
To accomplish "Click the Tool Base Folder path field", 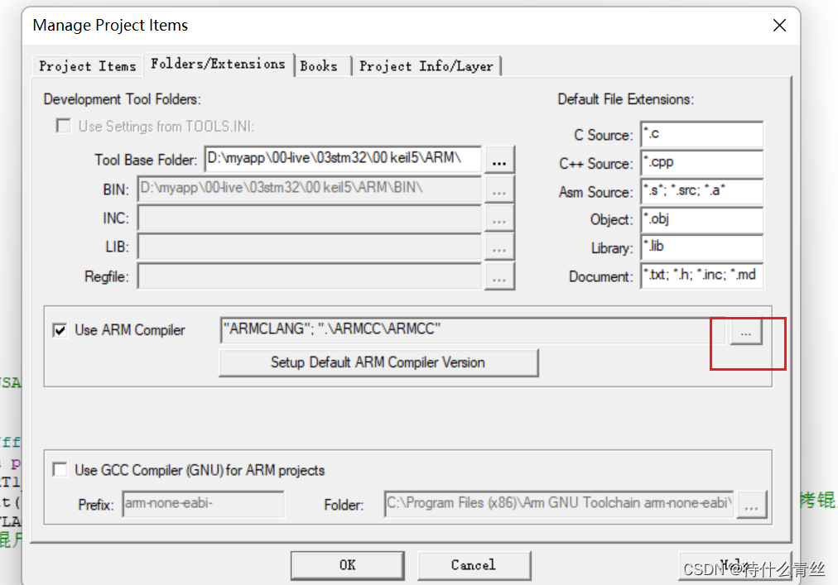I will (343, 159).
